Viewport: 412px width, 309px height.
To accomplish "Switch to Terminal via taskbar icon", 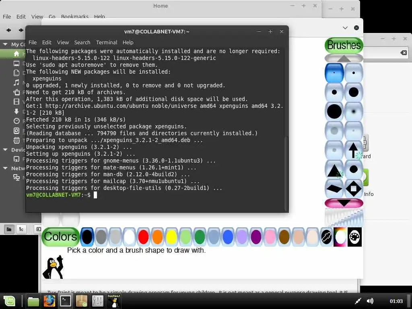I will tap(66, 301).
